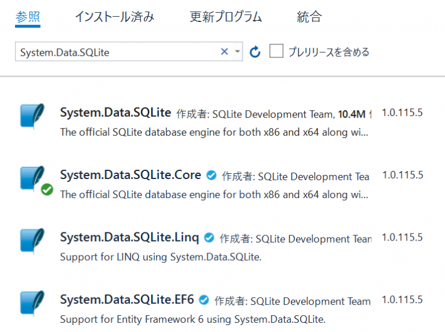Click the 10.4M download count text
The height and width of the screenshot is (332, 445).
352,114
